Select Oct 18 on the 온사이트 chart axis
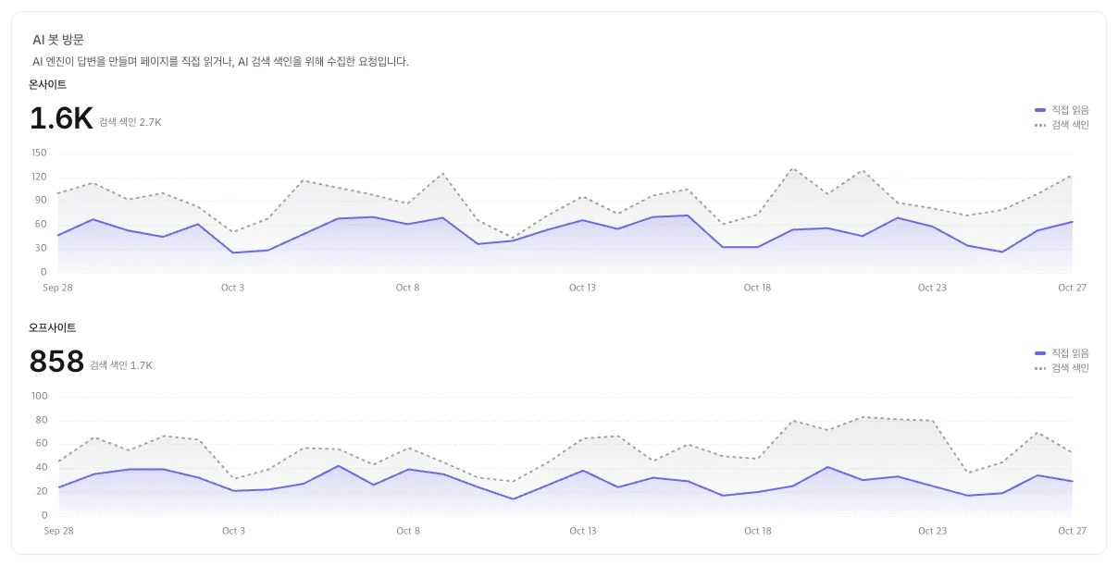The width and height of the screenshot is (1118, 566). (x=757, y=288)
